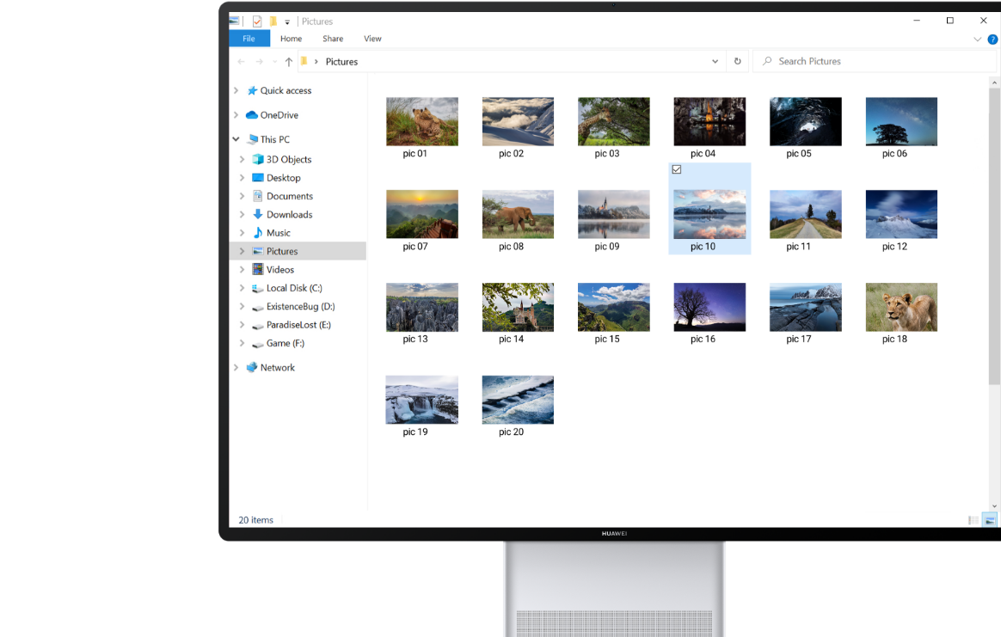
Task: Customize Quick Access Toolbar dropdown arrow
Action: [287, 22]
